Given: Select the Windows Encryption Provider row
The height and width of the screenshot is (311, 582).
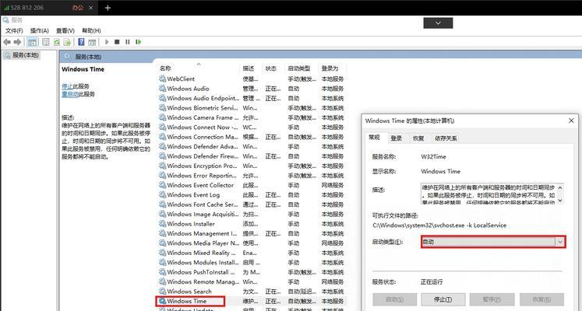Looking at the screenshot, I should [252, 166].
